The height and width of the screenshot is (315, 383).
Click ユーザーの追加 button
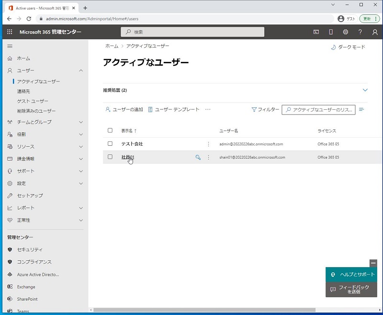coord(124,109)
